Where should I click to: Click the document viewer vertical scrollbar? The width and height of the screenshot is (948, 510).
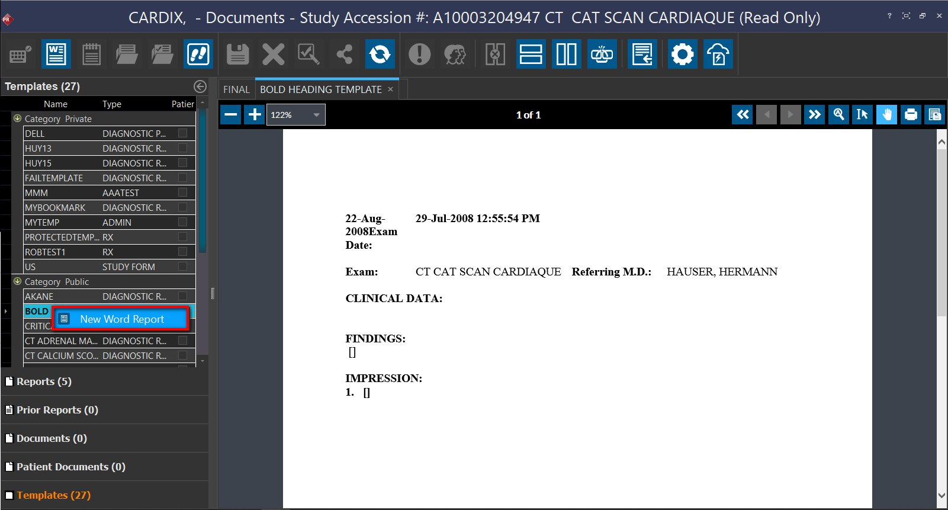(x=941, y=237)
